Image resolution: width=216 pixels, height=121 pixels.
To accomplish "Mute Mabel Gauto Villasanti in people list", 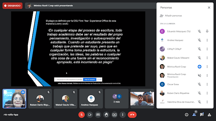I will (x=199, y=58).
